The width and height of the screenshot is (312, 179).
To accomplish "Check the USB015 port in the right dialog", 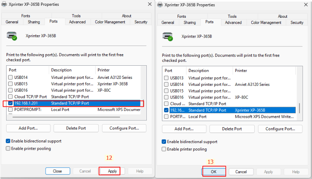I will tap(166, 91).
